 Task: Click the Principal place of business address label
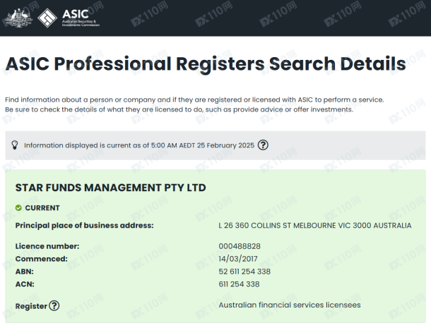pyautogui.click(x=84, y=226)
